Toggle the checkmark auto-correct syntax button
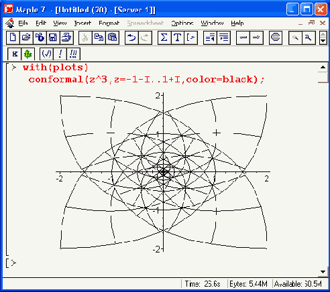The width and height of the screenshot is (330, 292). click(x=46, y=54)
